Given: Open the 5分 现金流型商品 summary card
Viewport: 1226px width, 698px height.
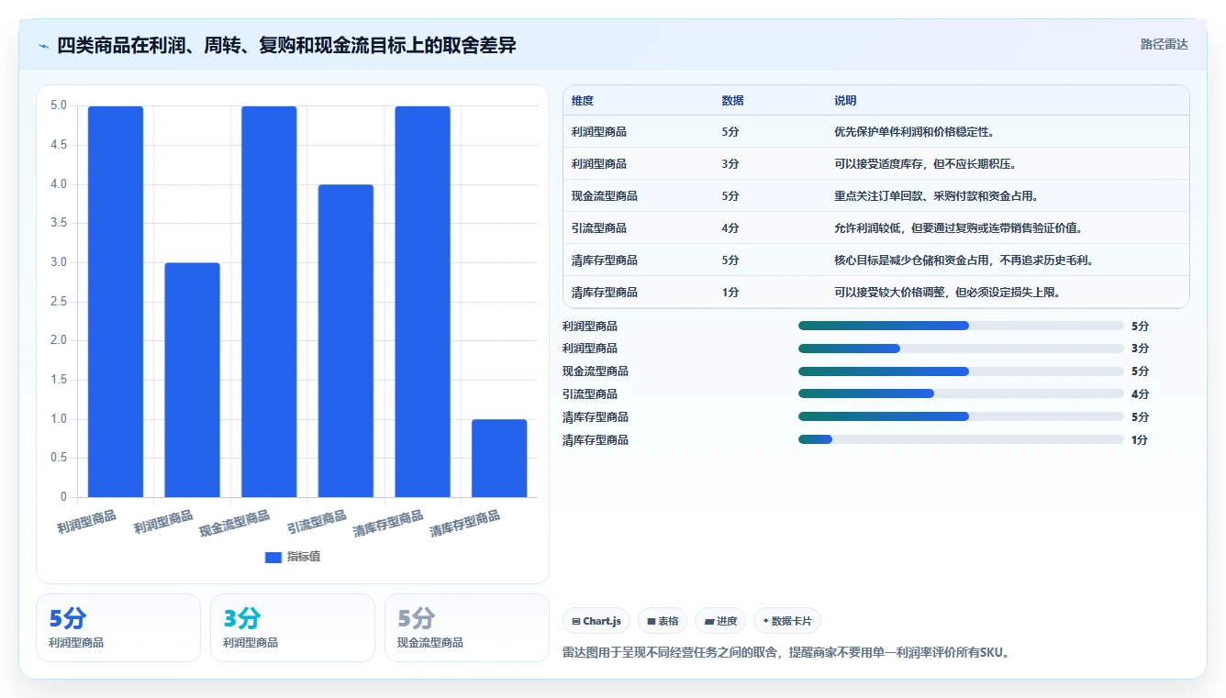Looking at the screenshot, I should click(467, 627).
